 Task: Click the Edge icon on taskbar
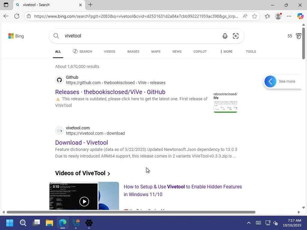[x=63, y=223]
